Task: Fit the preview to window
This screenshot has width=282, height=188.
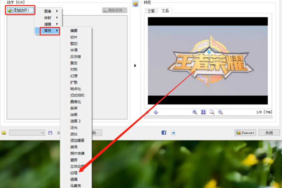Action: (x=204, y=112)
